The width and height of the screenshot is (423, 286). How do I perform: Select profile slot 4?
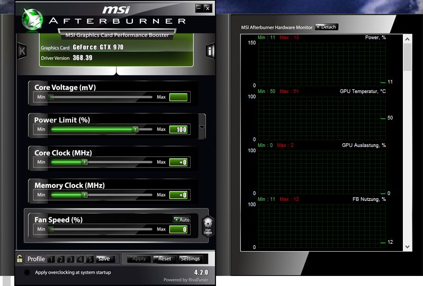[x=80, y=259]
